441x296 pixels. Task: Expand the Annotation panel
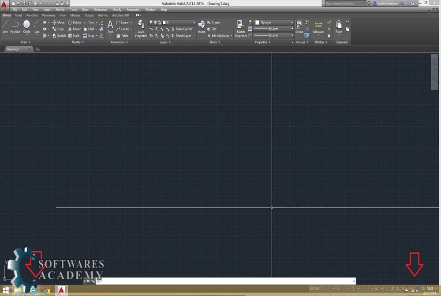pyautogui.click(x=119, y=42)
